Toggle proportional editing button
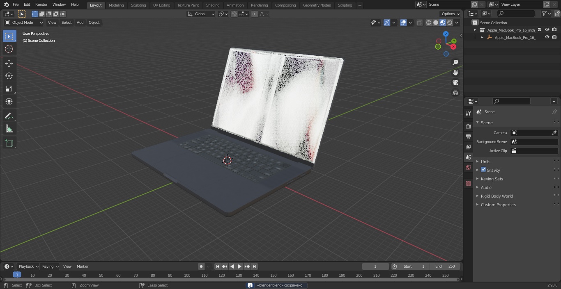 (255, 14)
